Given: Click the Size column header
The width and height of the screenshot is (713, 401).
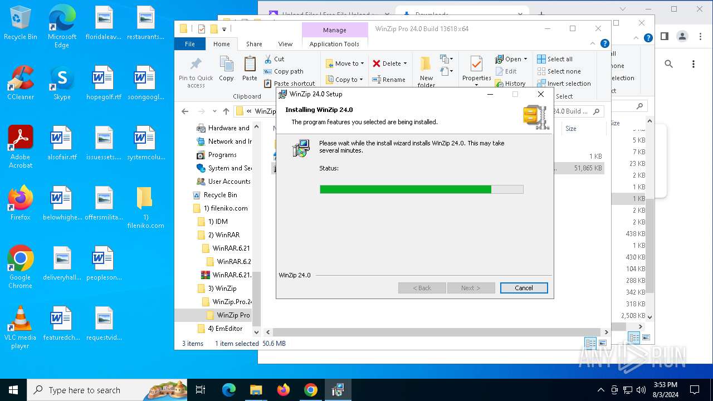Looking at the screenshot, I should (x=571, y=129).
